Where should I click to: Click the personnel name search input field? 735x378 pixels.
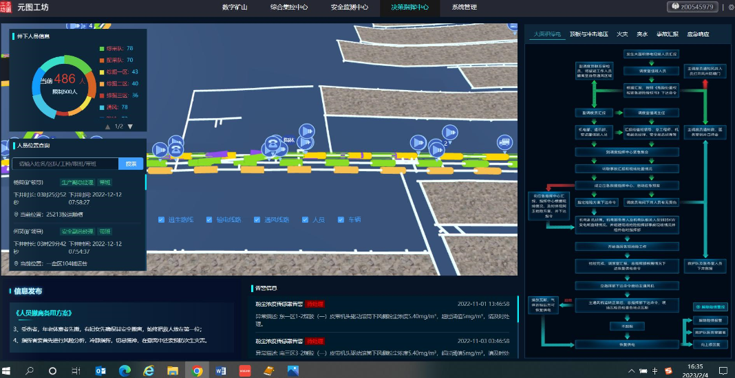tap(65, 164)
